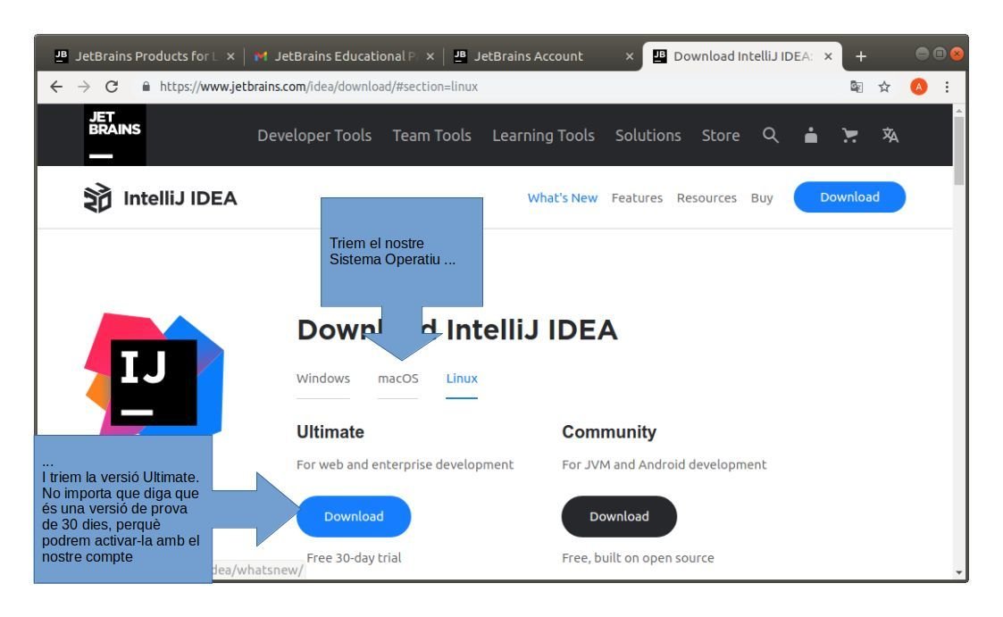Click the page vertical scrollbar thumb

(958, 151)
